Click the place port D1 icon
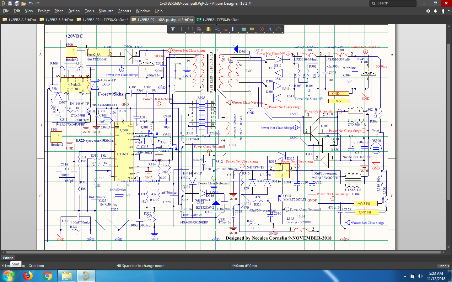This screenshot has height=282, width=452. (252, 29)
